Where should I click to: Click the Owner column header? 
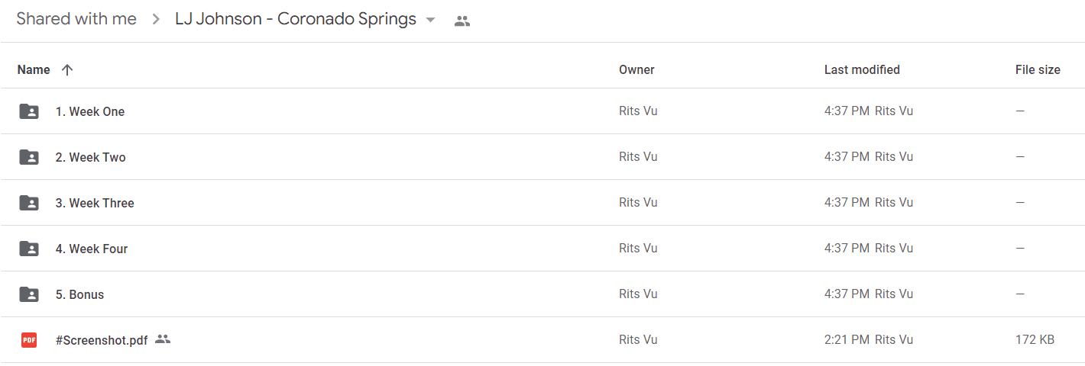tap(636, 69)
